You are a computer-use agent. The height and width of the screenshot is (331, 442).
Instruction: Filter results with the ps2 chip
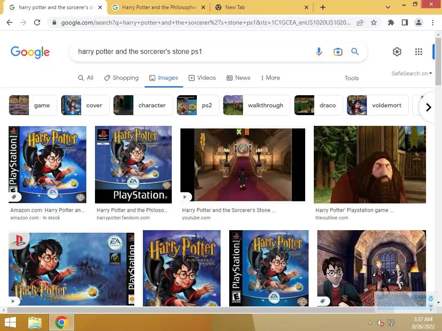(198, 105)
